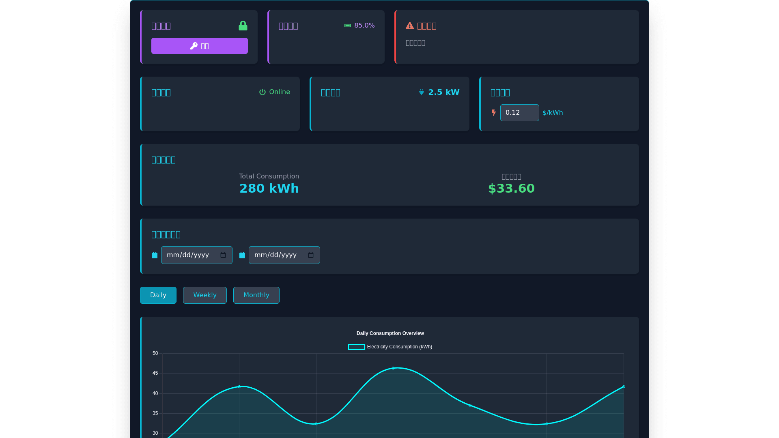Image resolution: width=779 pixels, height=438 pixels.
Task: Click the 280 kWh total consumption value
Action: coord(269,189)
